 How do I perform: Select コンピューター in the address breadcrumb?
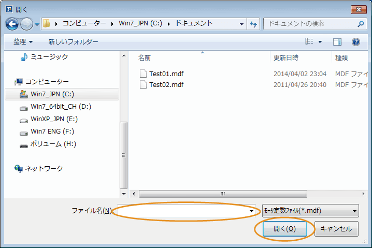pos(84,23)
